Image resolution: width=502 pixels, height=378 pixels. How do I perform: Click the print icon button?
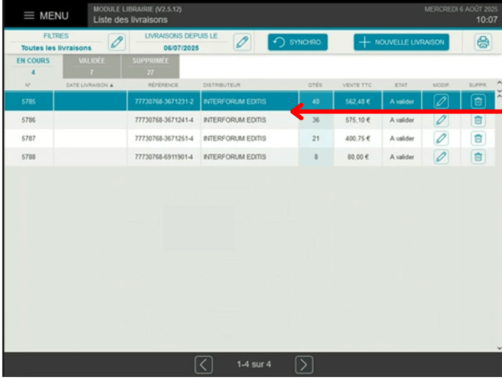pos(483,42)
